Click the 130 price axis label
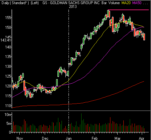151x140 pixels. click(x=8, y=67)
